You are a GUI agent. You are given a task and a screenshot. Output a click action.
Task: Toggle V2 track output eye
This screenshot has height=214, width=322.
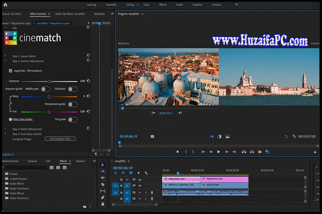140,180
